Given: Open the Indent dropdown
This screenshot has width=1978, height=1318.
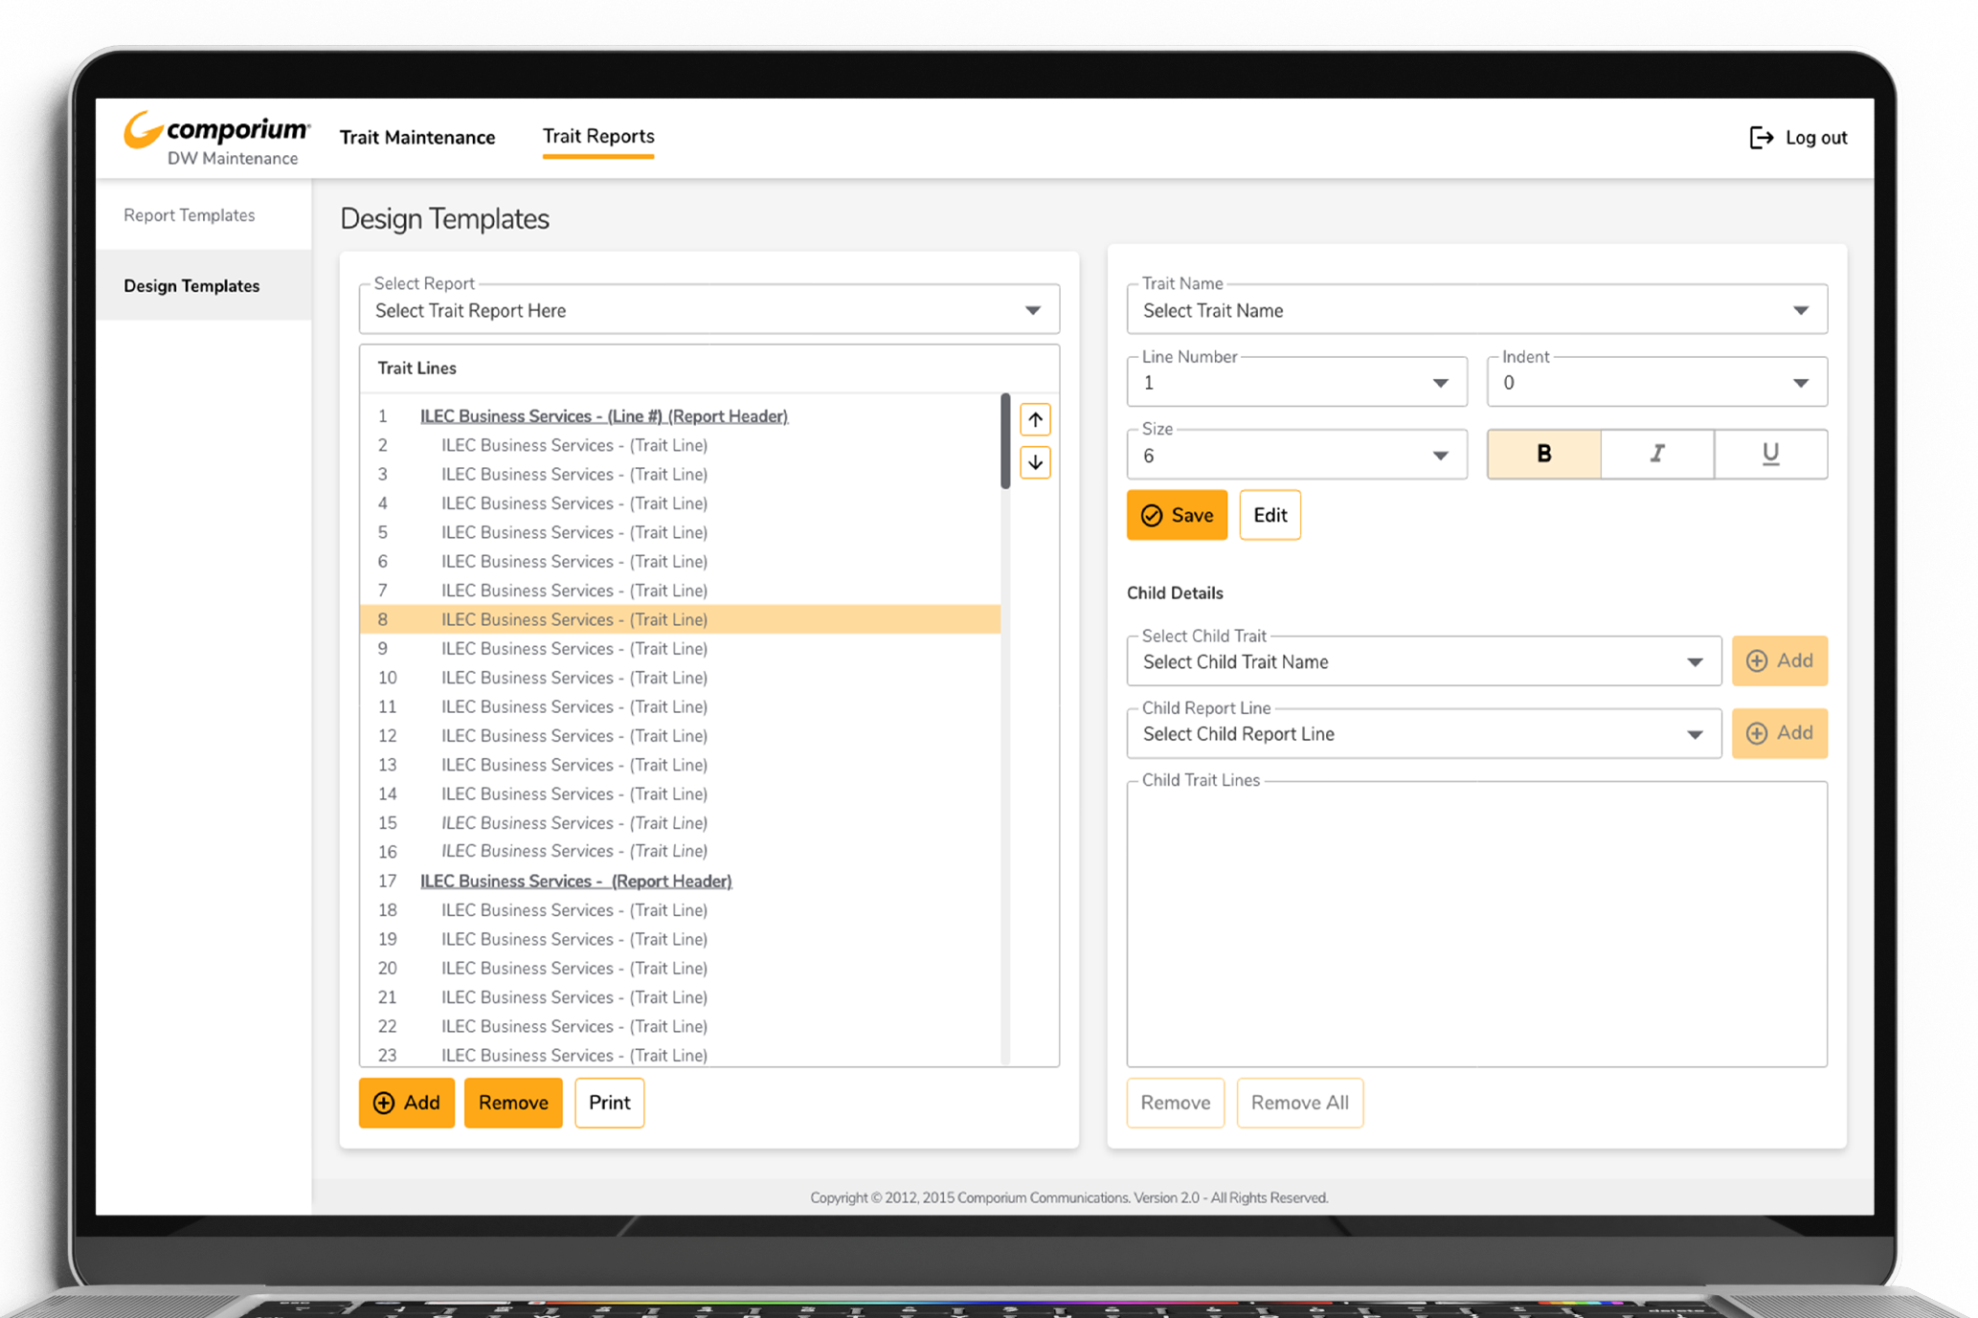Looking at the screenshot, I should (1656, 383).
